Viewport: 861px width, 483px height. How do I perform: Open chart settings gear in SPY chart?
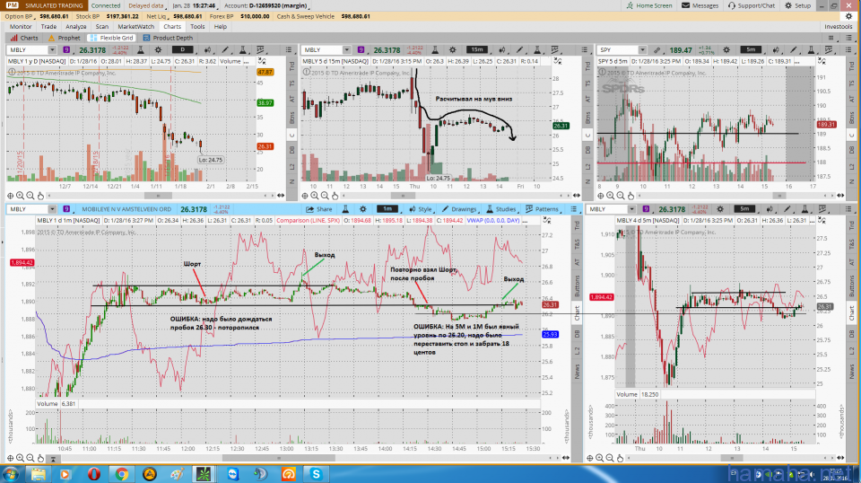pos(726,50)
